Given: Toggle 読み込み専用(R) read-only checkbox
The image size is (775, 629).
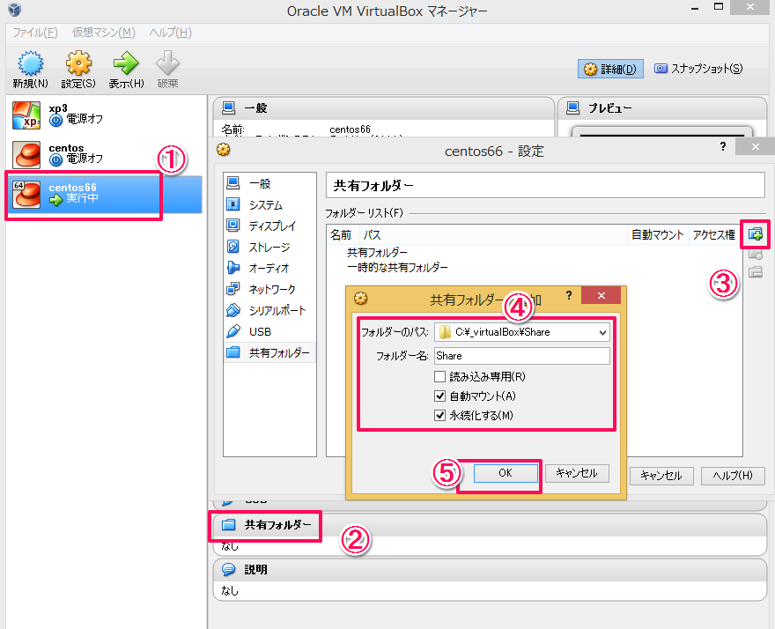Looking at the screenshot, I should point(439,377).
